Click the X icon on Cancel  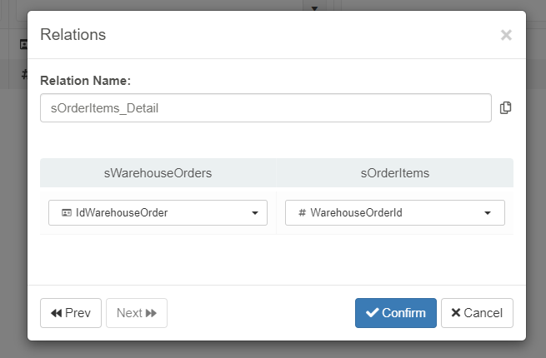(455, 313)
